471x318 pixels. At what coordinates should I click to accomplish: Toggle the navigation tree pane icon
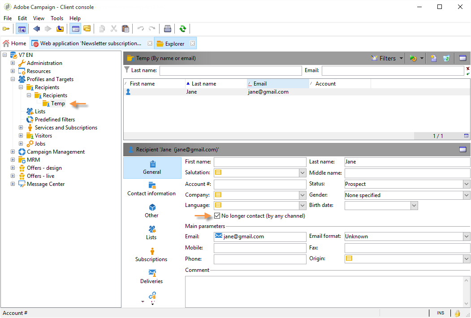(22, 29)
